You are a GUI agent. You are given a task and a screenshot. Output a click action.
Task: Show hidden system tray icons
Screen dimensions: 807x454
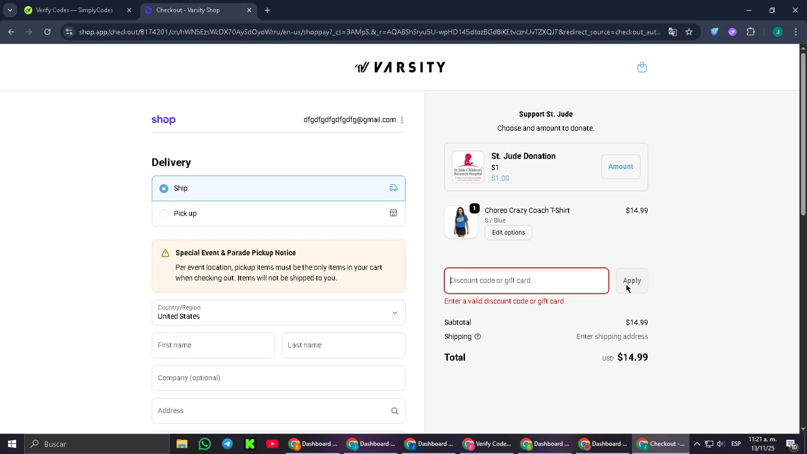pos(697,444)
